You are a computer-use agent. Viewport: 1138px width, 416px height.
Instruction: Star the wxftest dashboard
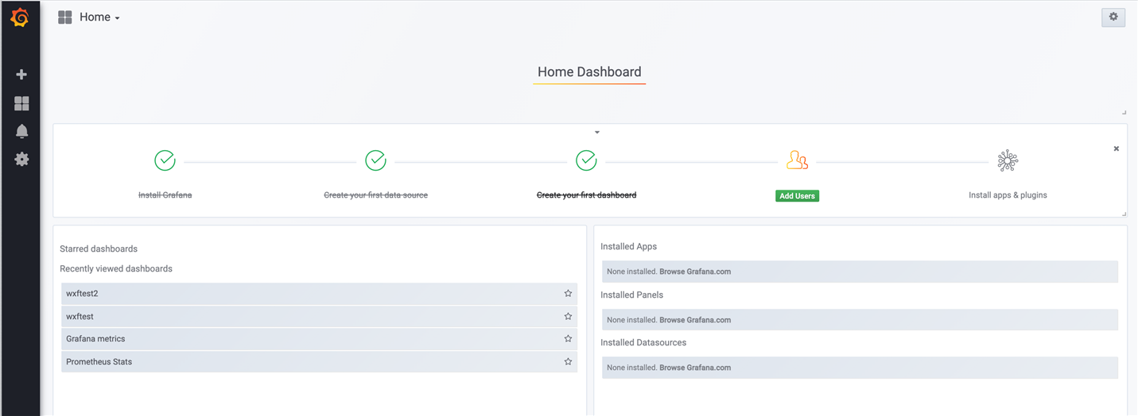coord(568,316)
